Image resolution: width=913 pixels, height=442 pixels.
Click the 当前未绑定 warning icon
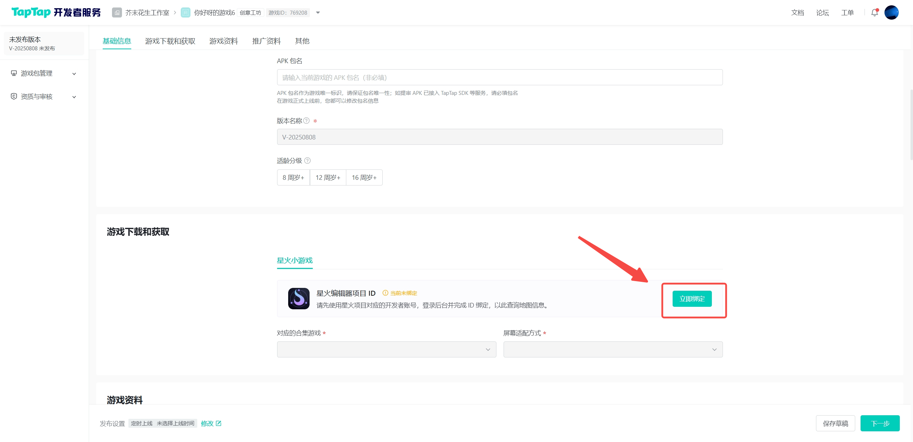coord(385,293)
